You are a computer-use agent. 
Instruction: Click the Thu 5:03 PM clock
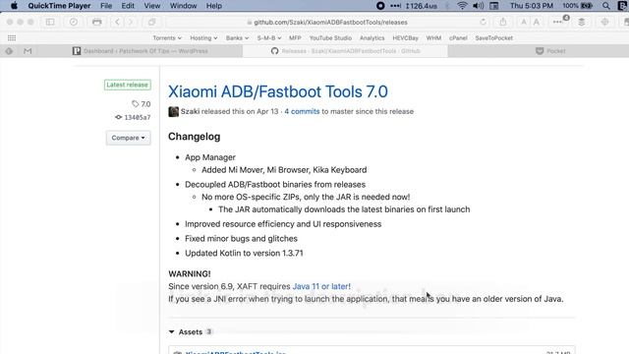point(531,6)
